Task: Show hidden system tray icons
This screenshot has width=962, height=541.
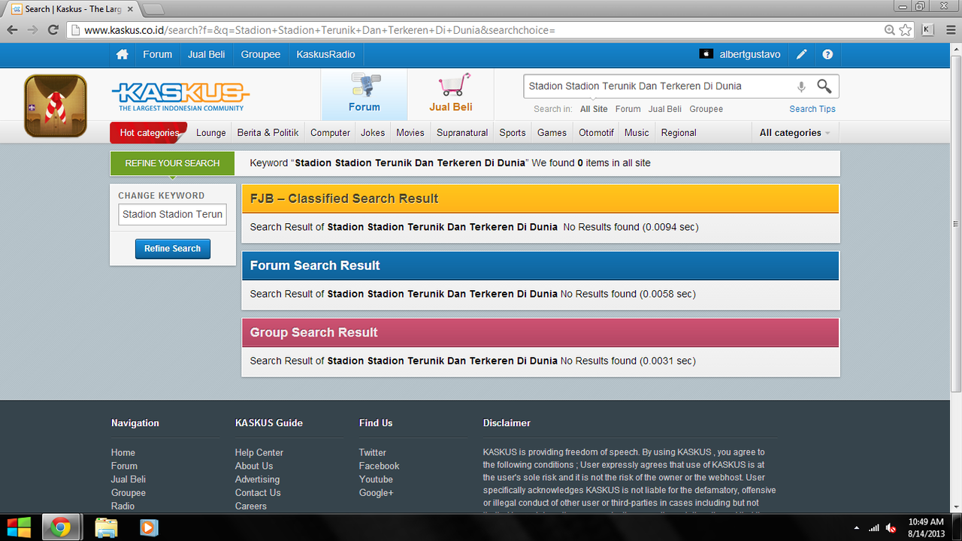Action: tap(857, 527)
